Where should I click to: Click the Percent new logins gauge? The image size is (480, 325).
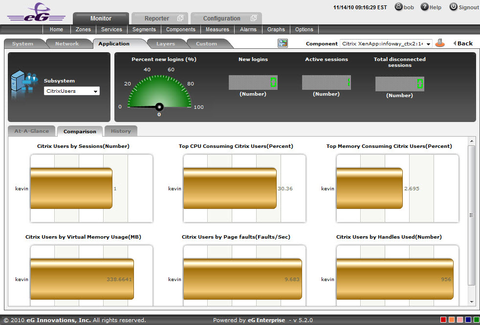tap(159, 92)
